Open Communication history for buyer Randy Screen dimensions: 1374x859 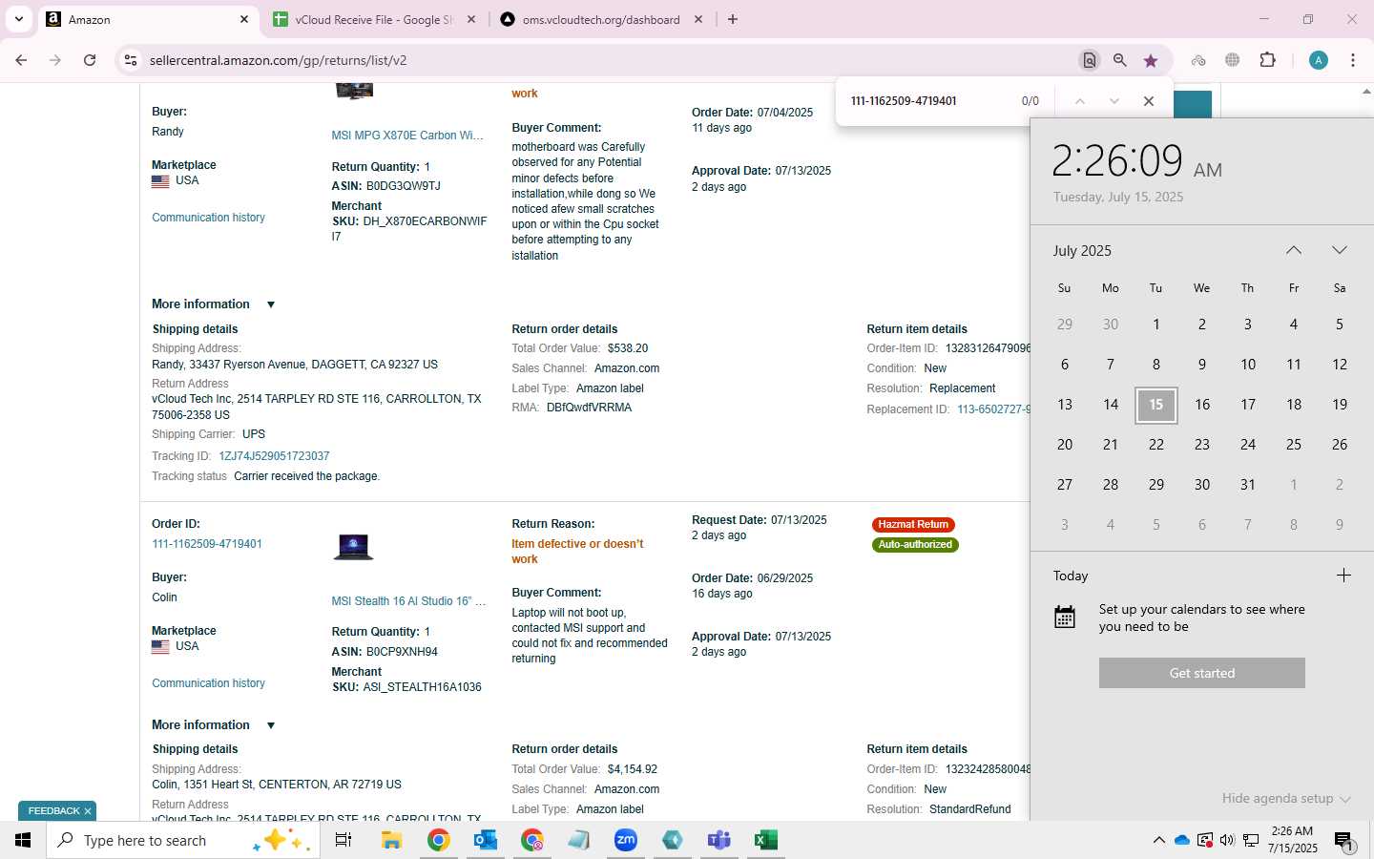click(x=208, y=218)
